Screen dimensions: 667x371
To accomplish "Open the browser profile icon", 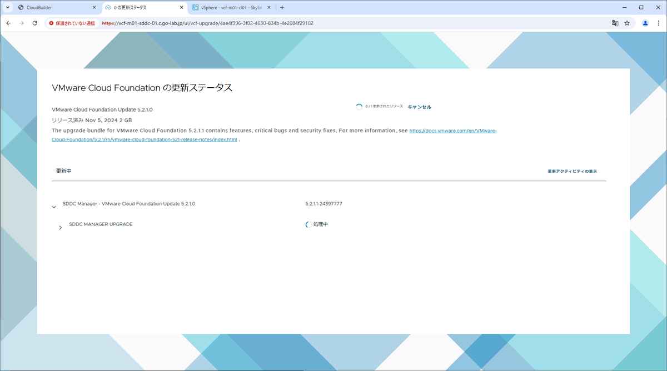I will click(645, 23).
